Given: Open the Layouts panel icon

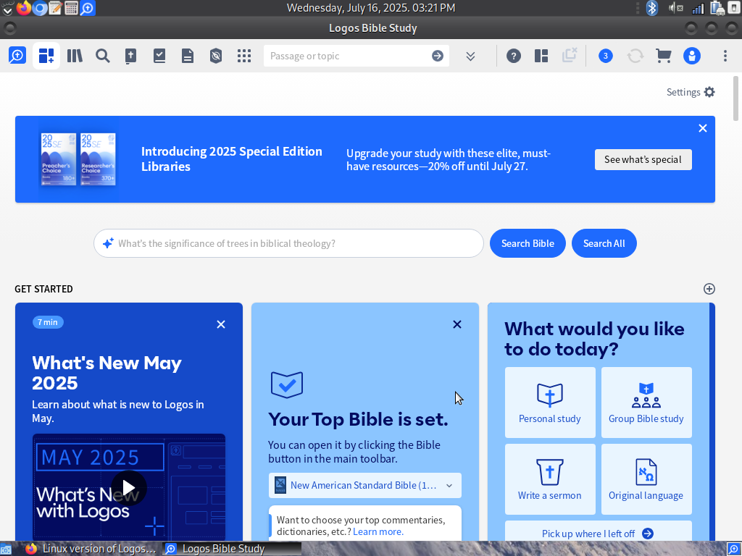Looking at the screenshot, I should tap(541, 56).
